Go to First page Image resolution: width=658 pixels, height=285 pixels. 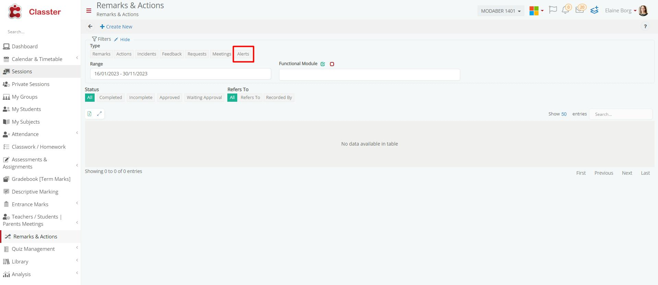coord(581,173)
